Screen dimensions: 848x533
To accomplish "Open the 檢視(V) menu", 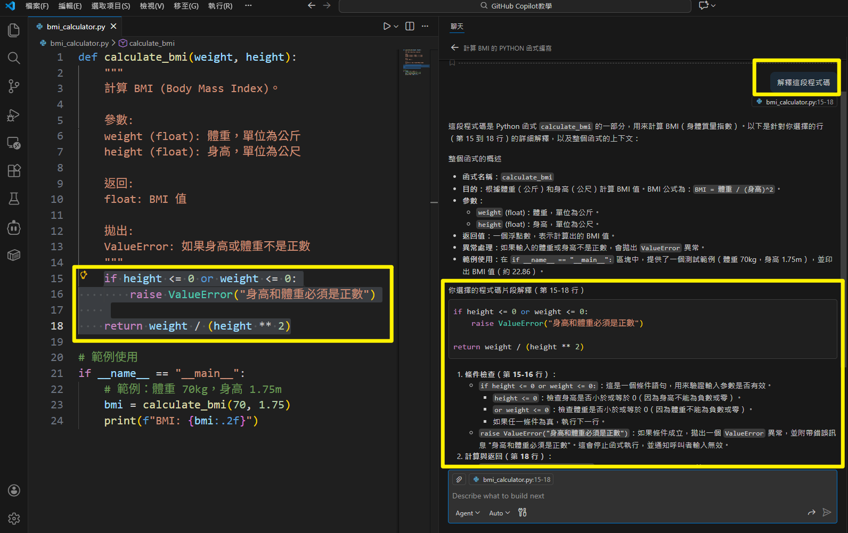I will coord(152,6).
